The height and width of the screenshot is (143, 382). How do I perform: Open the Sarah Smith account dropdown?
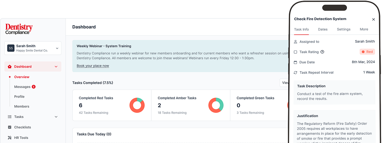pyautogui.click(x=33, y=48)
